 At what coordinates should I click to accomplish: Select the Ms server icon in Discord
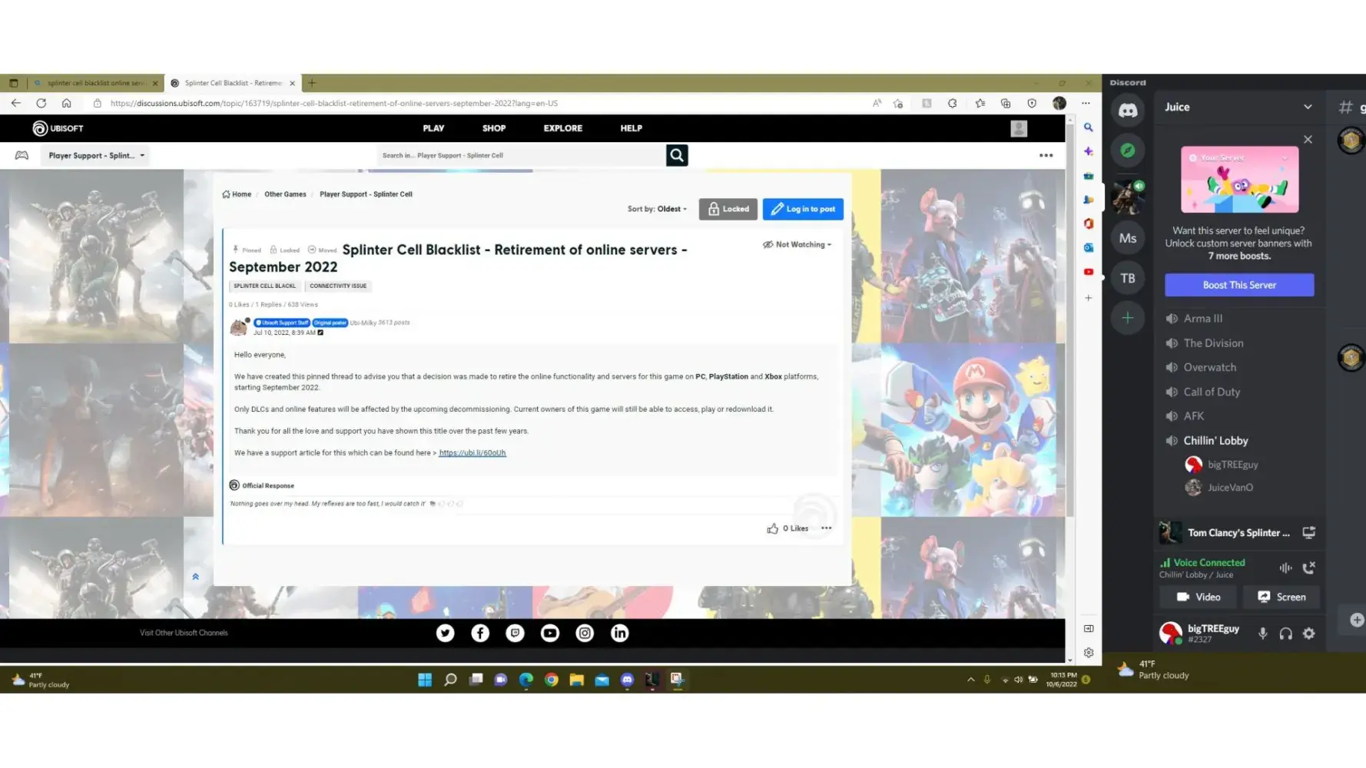click(1127, 238)
